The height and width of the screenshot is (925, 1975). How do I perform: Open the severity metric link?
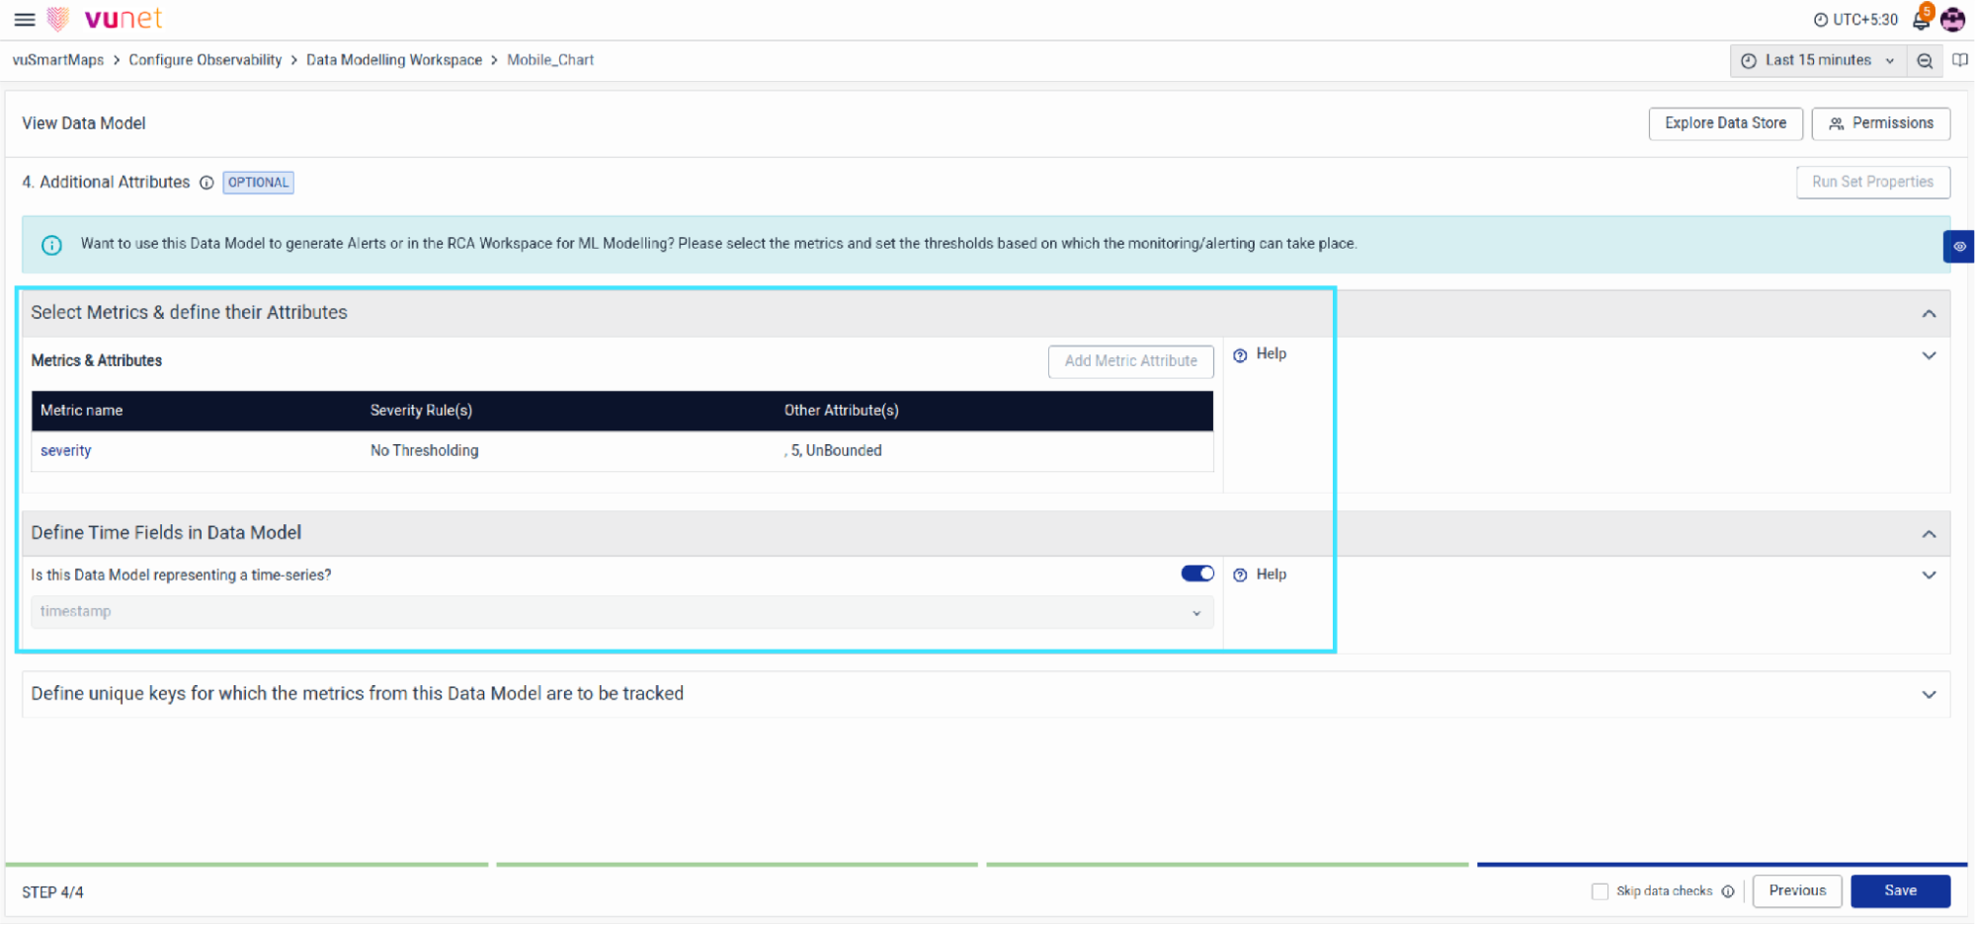pyautogui.click(x=65, y=451)
